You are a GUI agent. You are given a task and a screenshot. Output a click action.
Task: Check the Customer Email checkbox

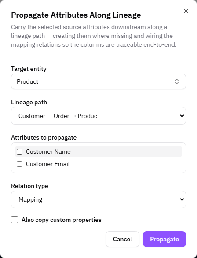19,164
